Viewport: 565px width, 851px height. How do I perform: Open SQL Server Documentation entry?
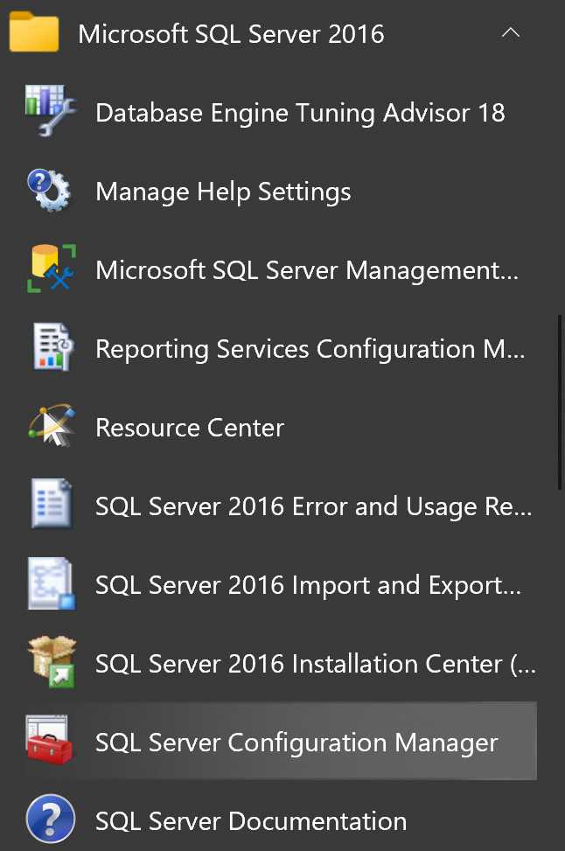251,821
